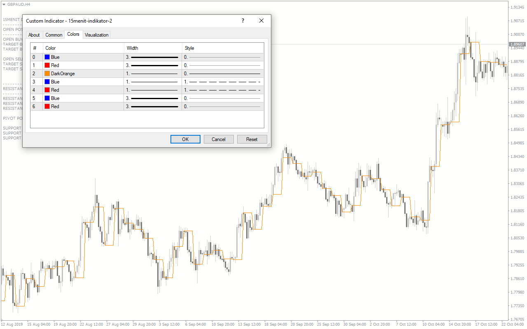Screen dimensions: 527x329
Task: Click the current price label 1.89607
Action: (x=517, y=44)
